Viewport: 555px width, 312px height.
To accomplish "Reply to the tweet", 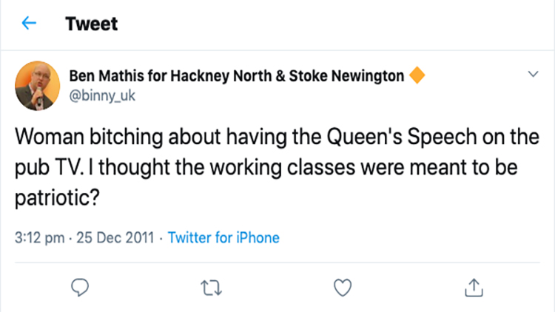I will (x=79, y=285).
